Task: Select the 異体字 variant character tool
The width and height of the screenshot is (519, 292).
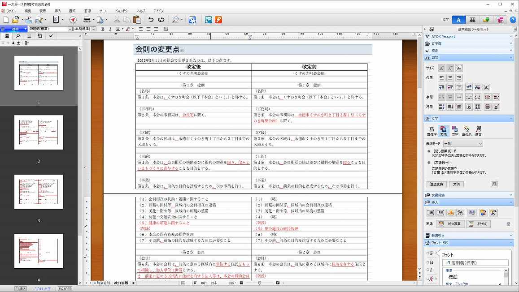Action: click(x=432, y=130)
